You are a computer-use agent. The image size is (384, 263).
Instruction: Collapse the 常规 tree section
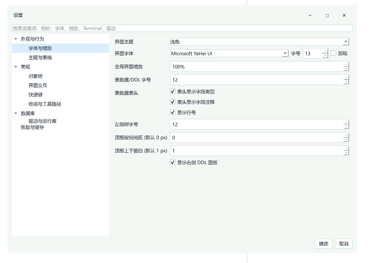16,67
